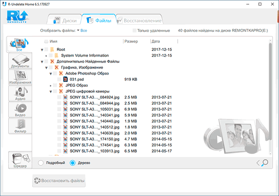Select the Все files category icon
This screenshot has height=196, width=279.
[x=20, y=44]
